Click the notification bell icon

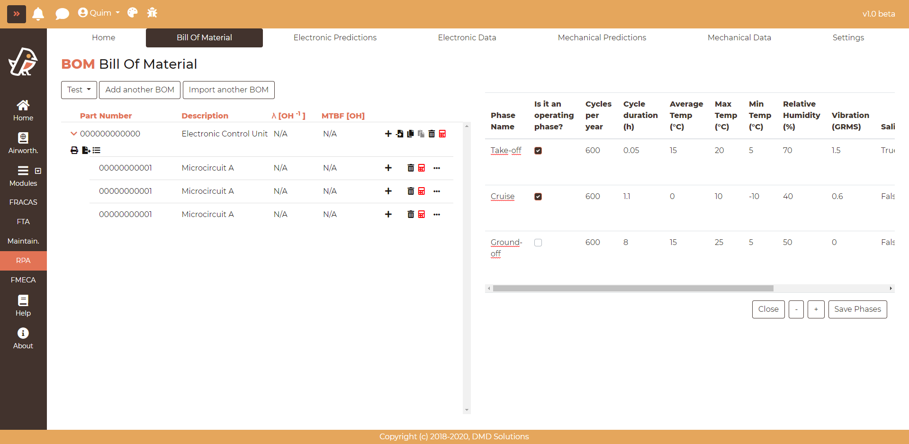[x=38, y=14]
